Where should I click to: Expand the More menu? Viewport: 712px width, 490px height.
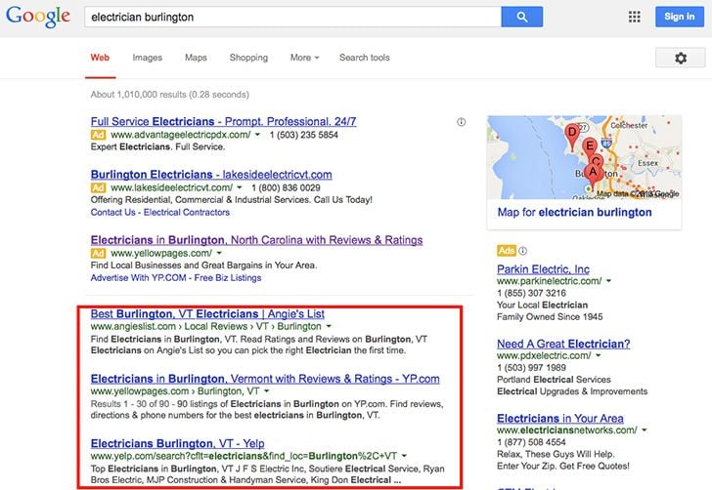(305, 58)
